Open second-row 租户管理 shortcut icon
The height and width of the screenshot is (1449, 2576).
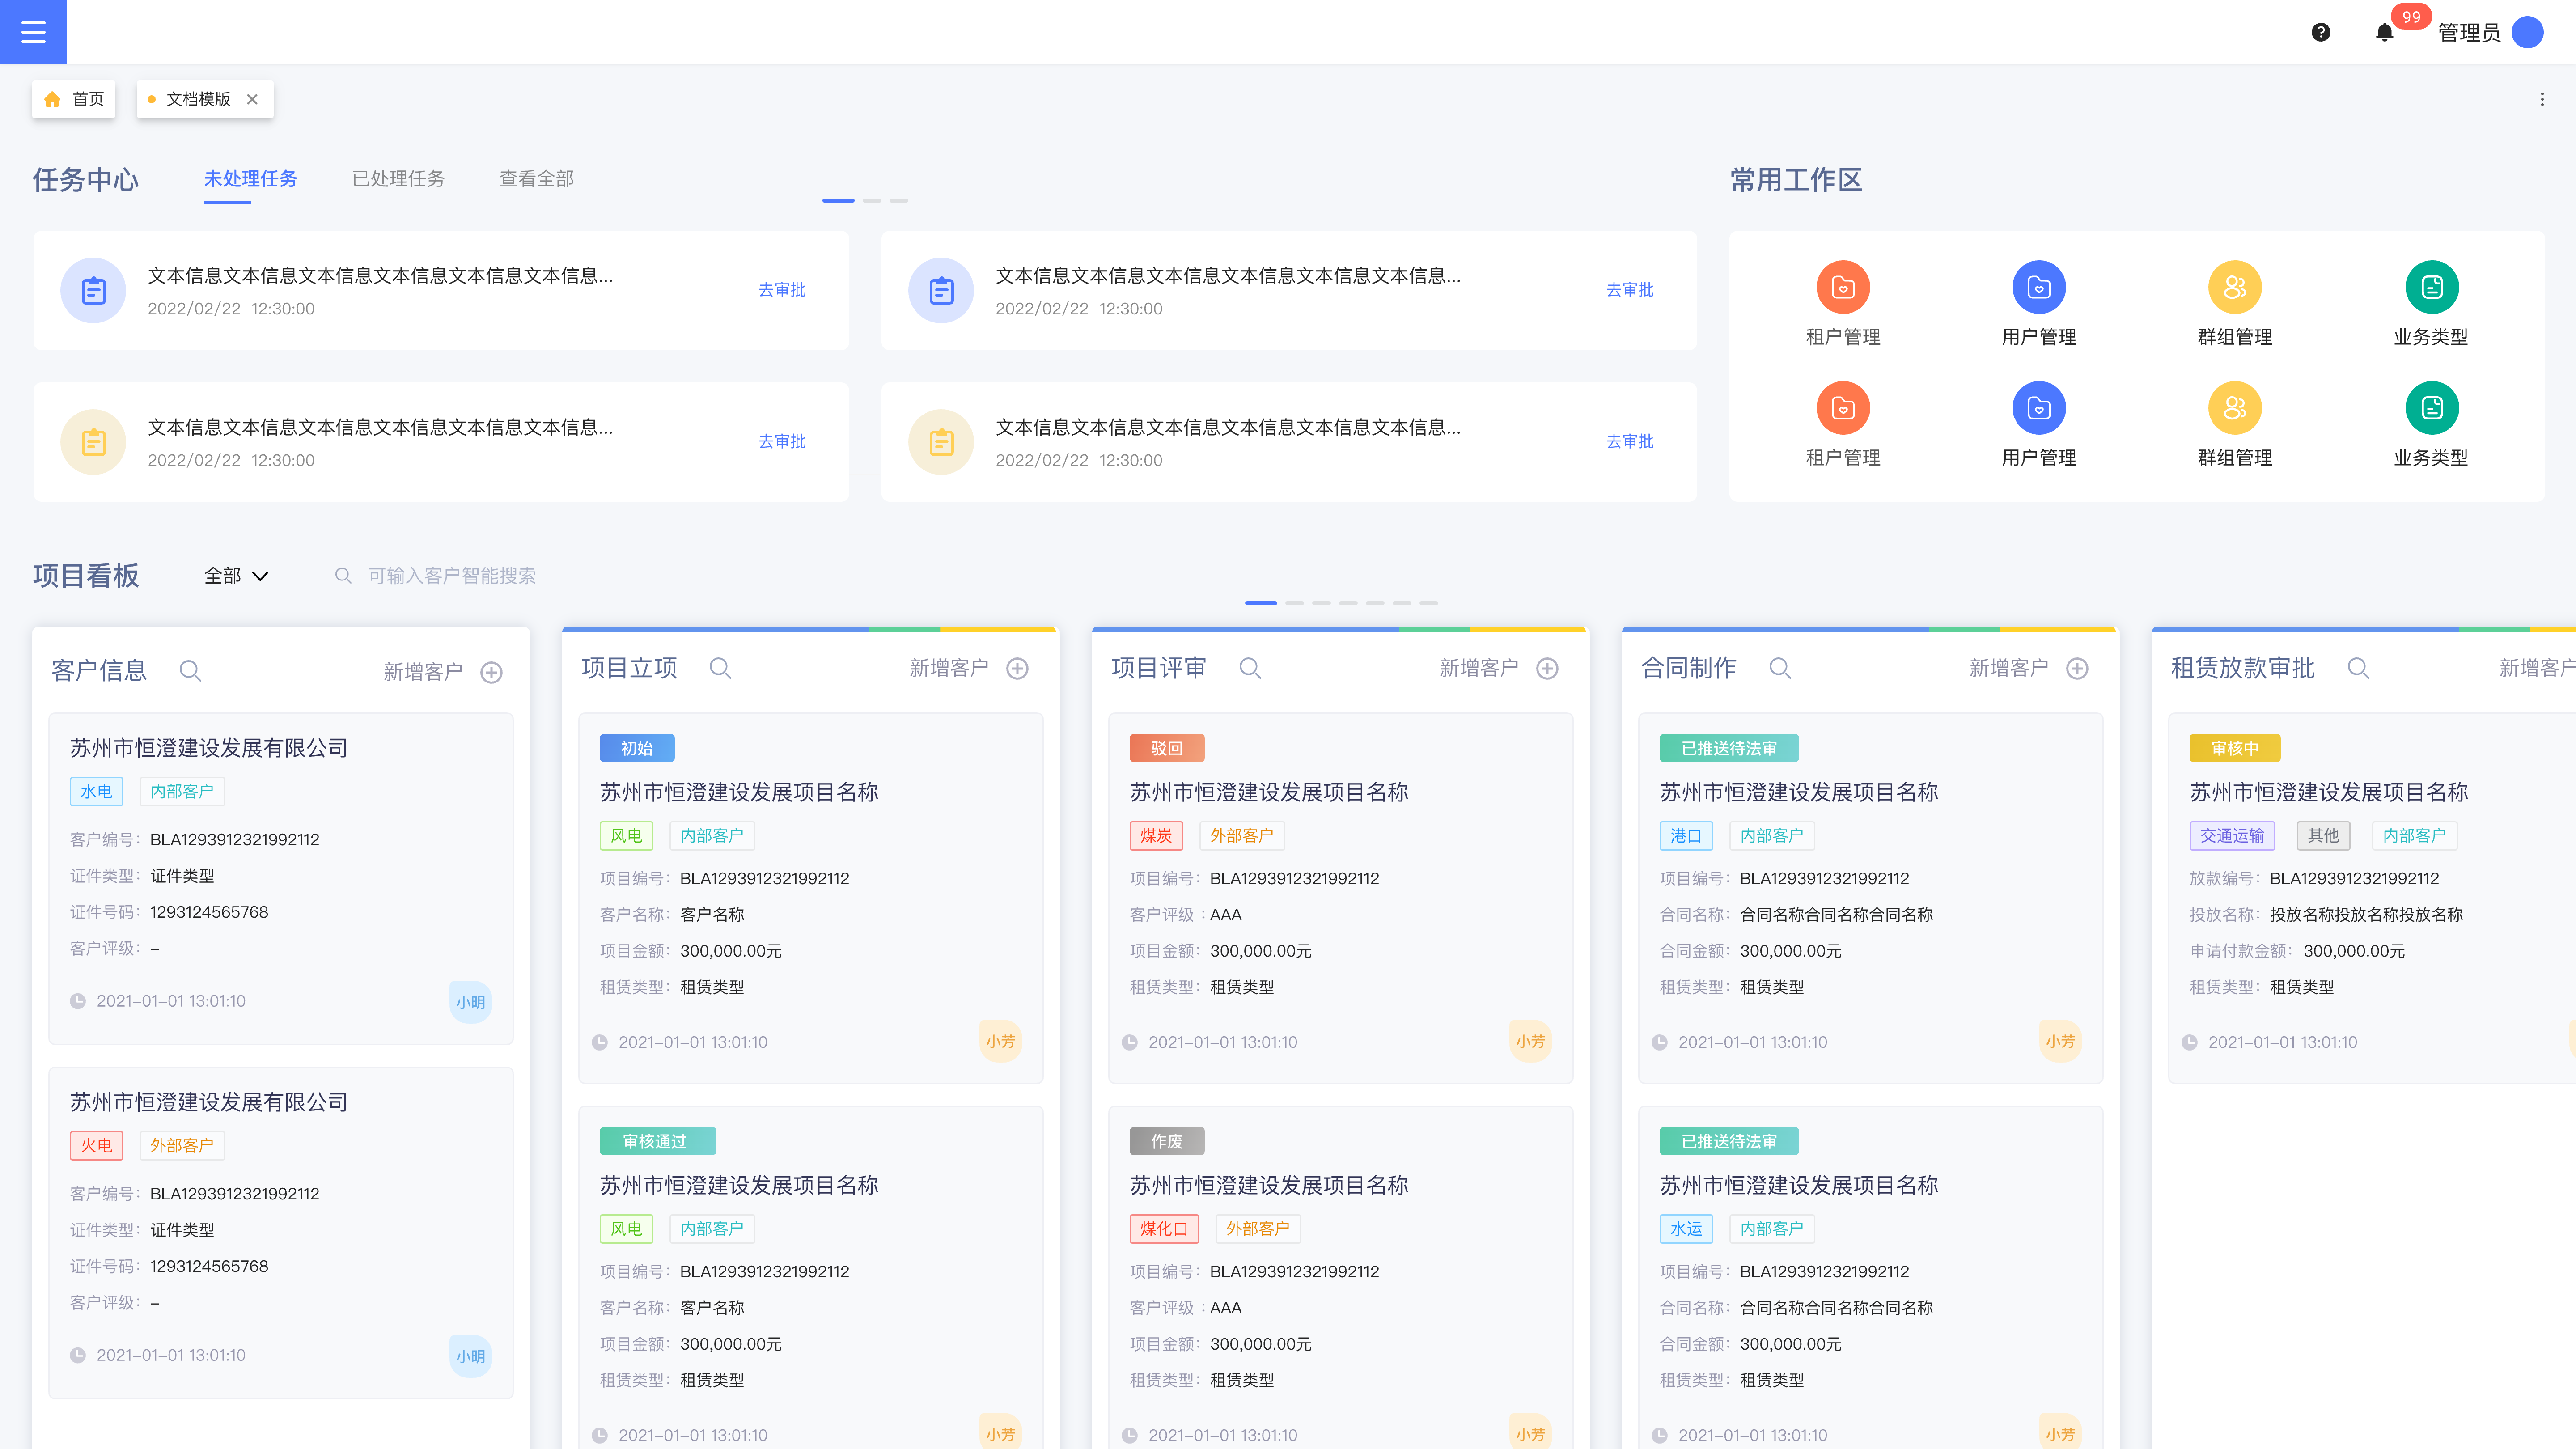pyautogui.click(x=1843, y=408)
